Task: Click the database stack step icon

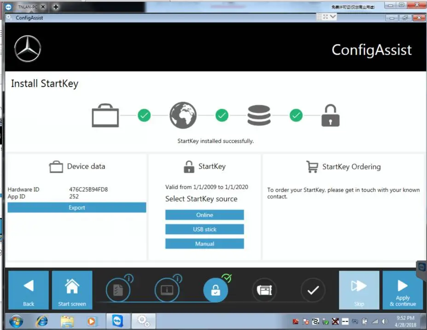Action: 259,115
